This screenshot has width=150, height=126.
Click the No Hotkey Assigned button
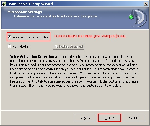point(69,46)
